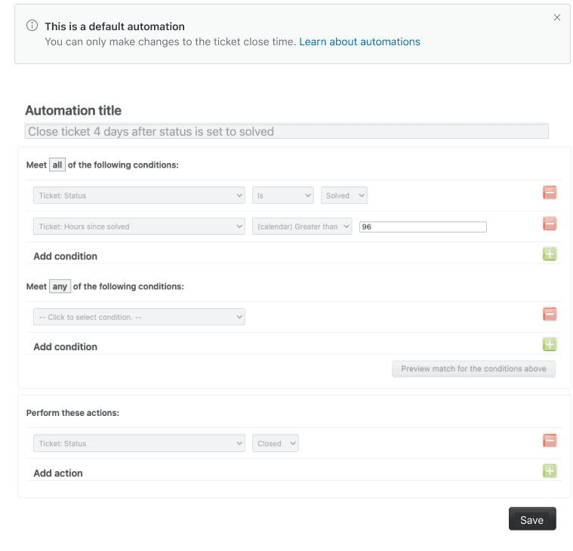Open the Closed action value dropdown
The width and height of the screenshot is (573, 551).
(x=275, y=443)
